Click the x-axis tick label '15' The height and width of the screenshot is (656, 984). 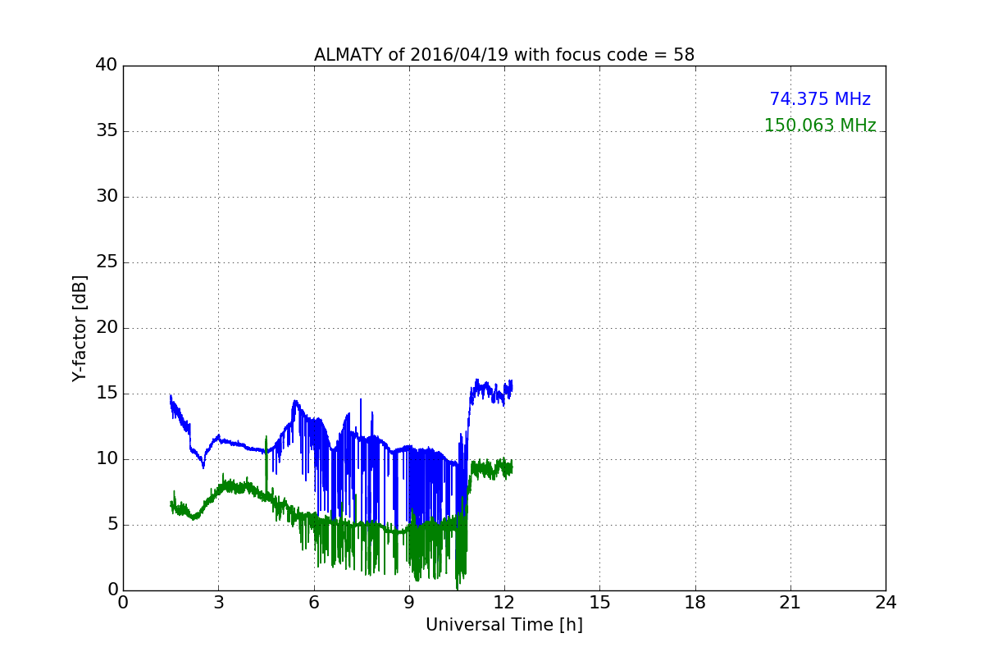[x=599, y=602]
